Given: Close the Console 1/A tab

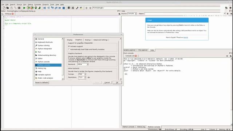Looking at the screenshot, I should 136,56.
